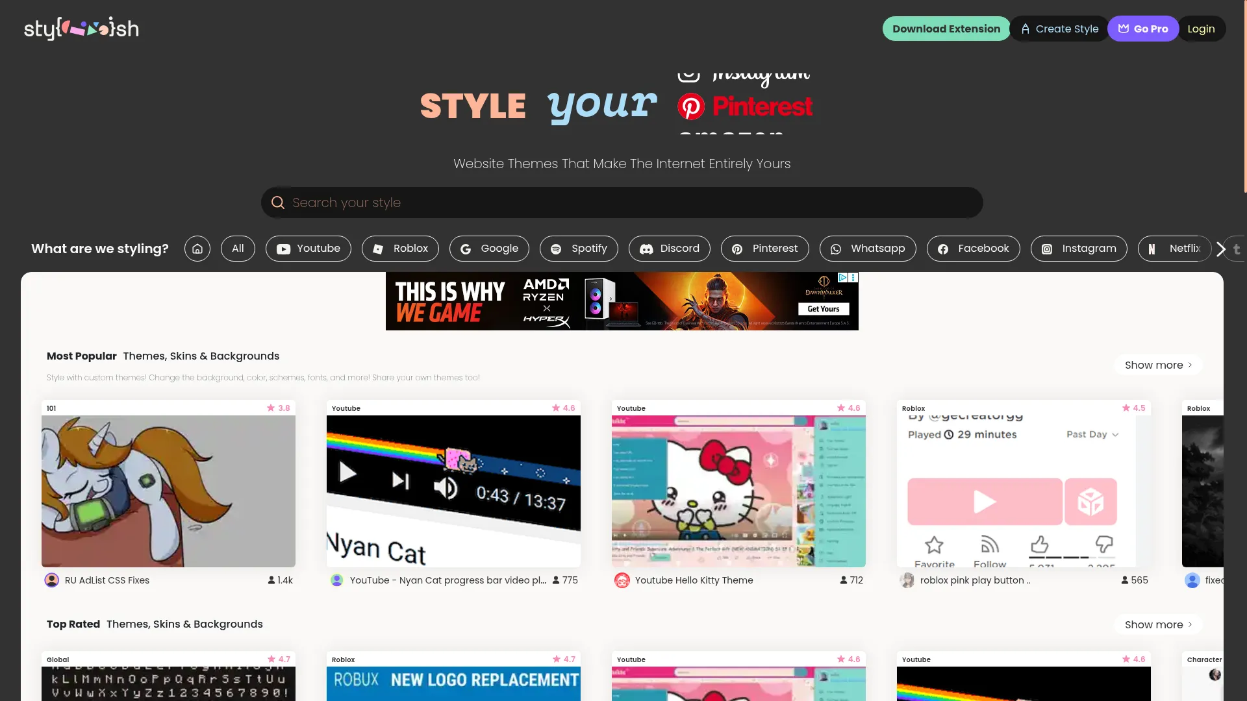
Task: Filter styles by Google
Action: pos(489,249)
